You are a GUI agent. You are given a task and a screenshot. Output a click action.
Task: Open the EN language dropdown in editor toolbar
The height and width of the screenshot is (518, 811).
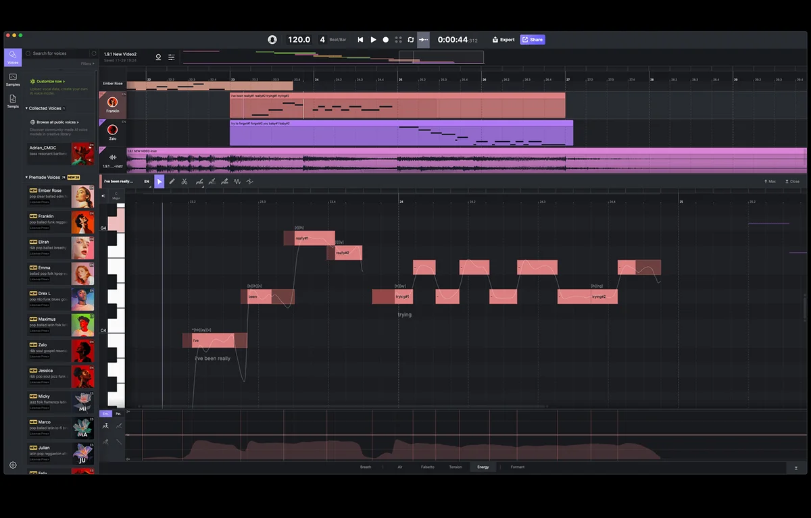pyautogui.click(x=147, y=181)
